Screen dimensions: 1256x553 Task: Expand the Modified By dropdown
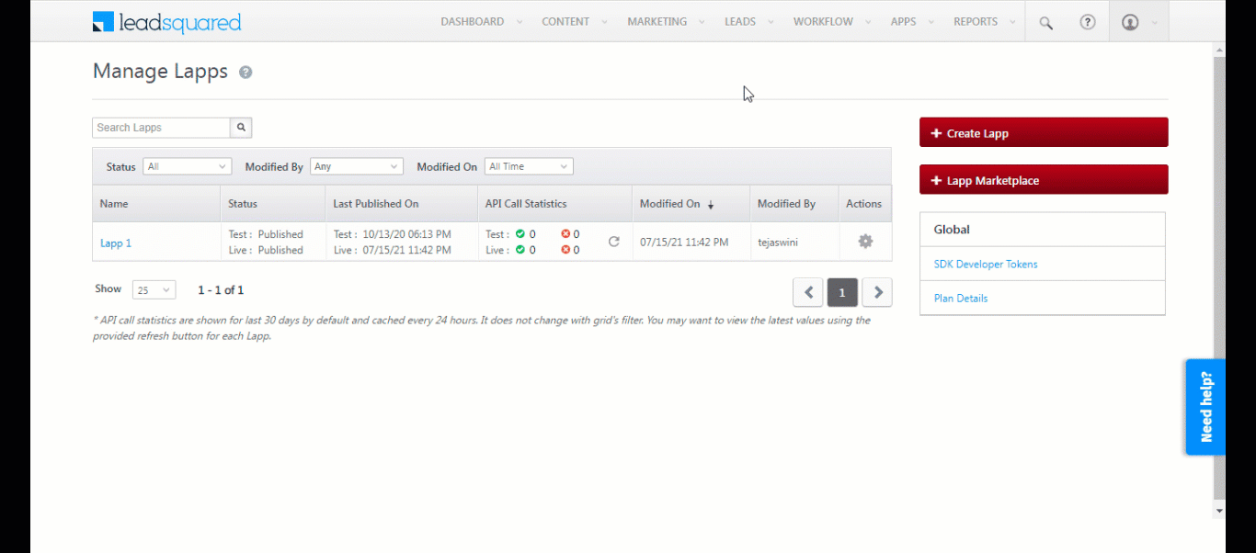[357, 166]
